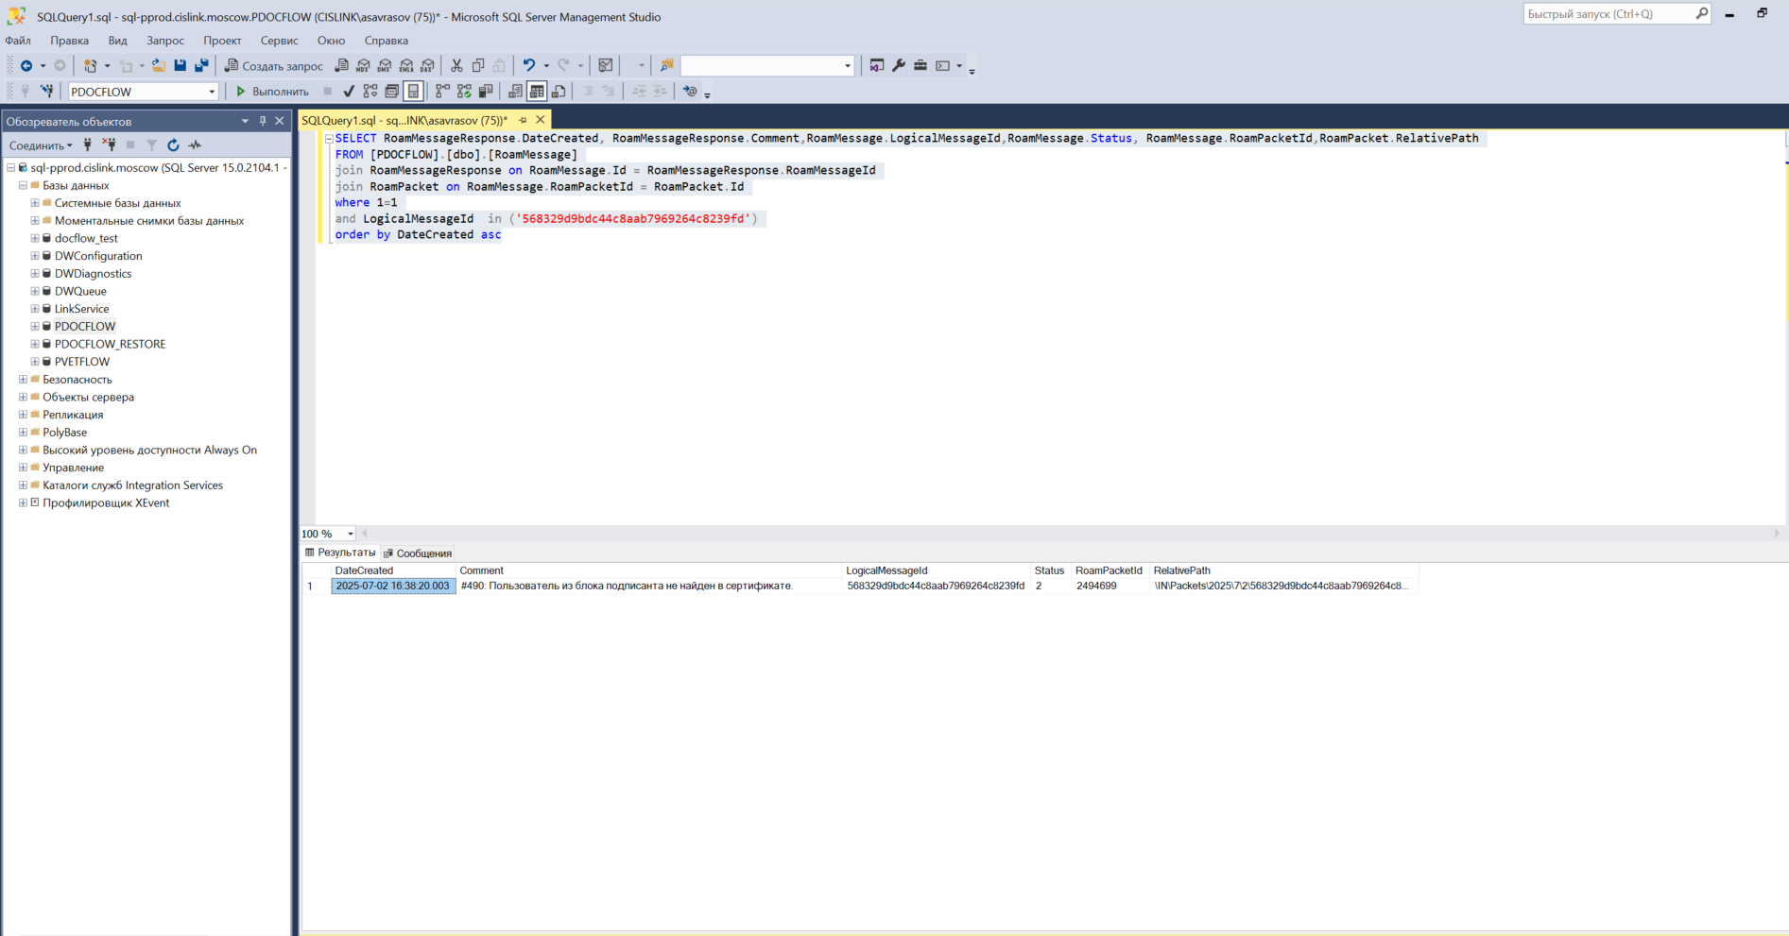This screenshot has height=936, width=1789.
Task: Refresh the Object Explorer tree
Action: click(x=173, y=145)
